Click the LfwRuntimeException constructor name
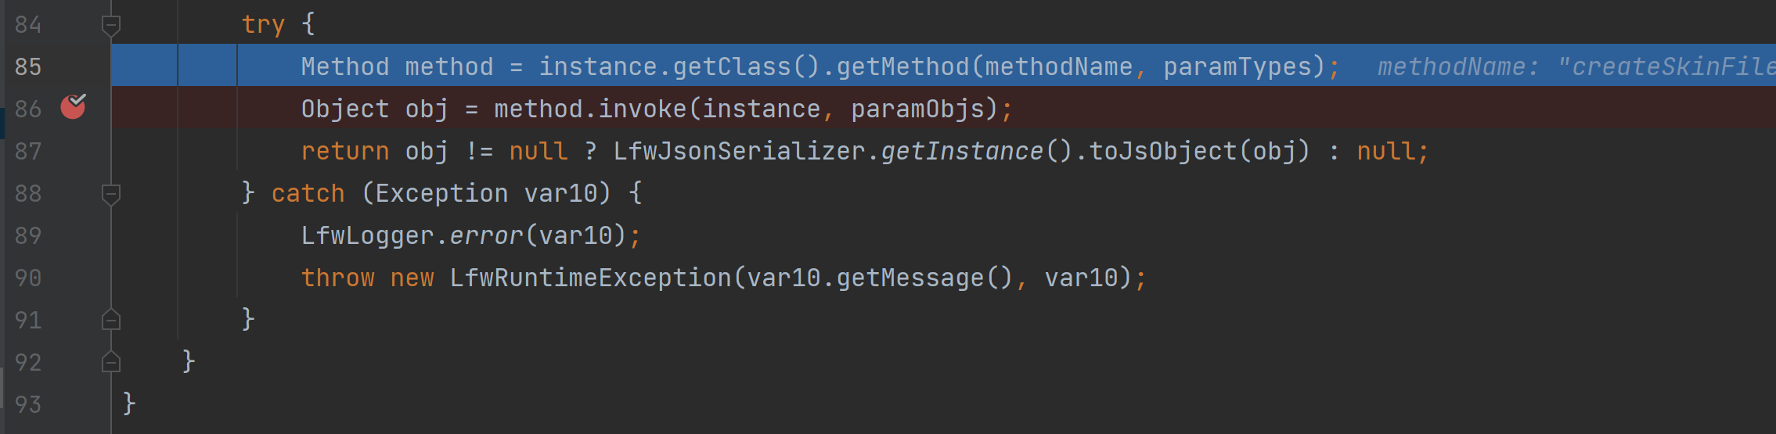 (590, 278)
